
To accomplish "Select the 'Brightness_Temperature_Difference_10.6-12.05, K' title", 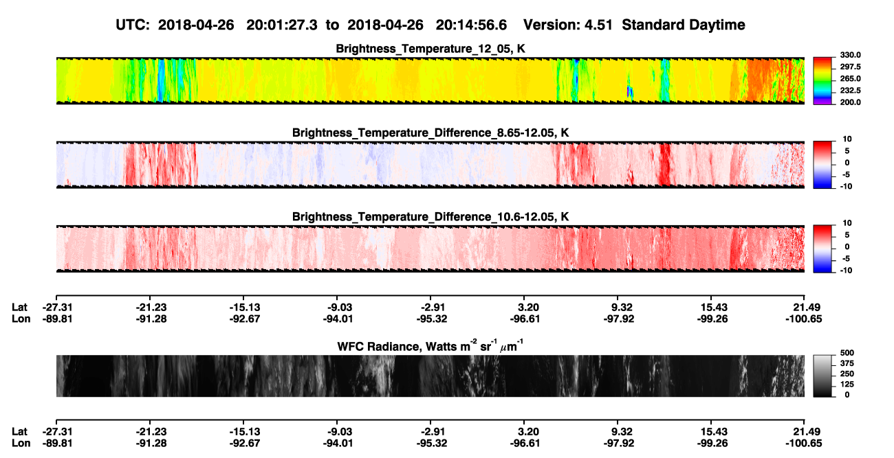I will click(430, 217).
